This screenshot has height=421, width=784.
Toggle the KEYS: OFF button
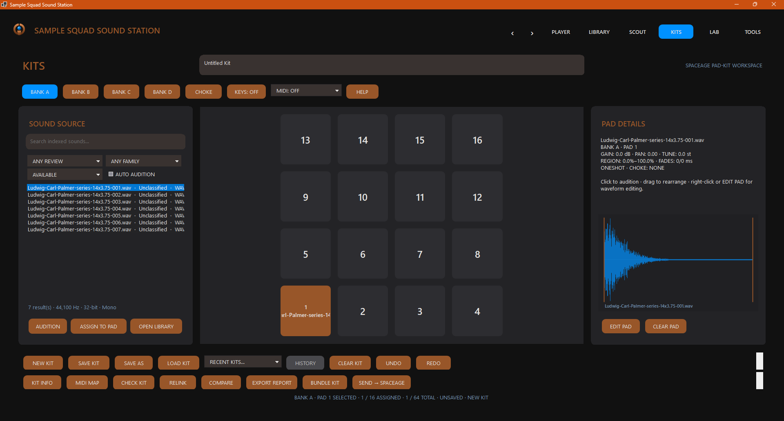(x=246, y=92)
